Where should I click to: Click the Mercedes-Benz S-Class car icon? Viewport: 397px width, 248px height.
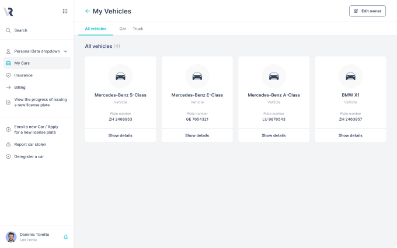pyautogui.click(x=120, y=76)
